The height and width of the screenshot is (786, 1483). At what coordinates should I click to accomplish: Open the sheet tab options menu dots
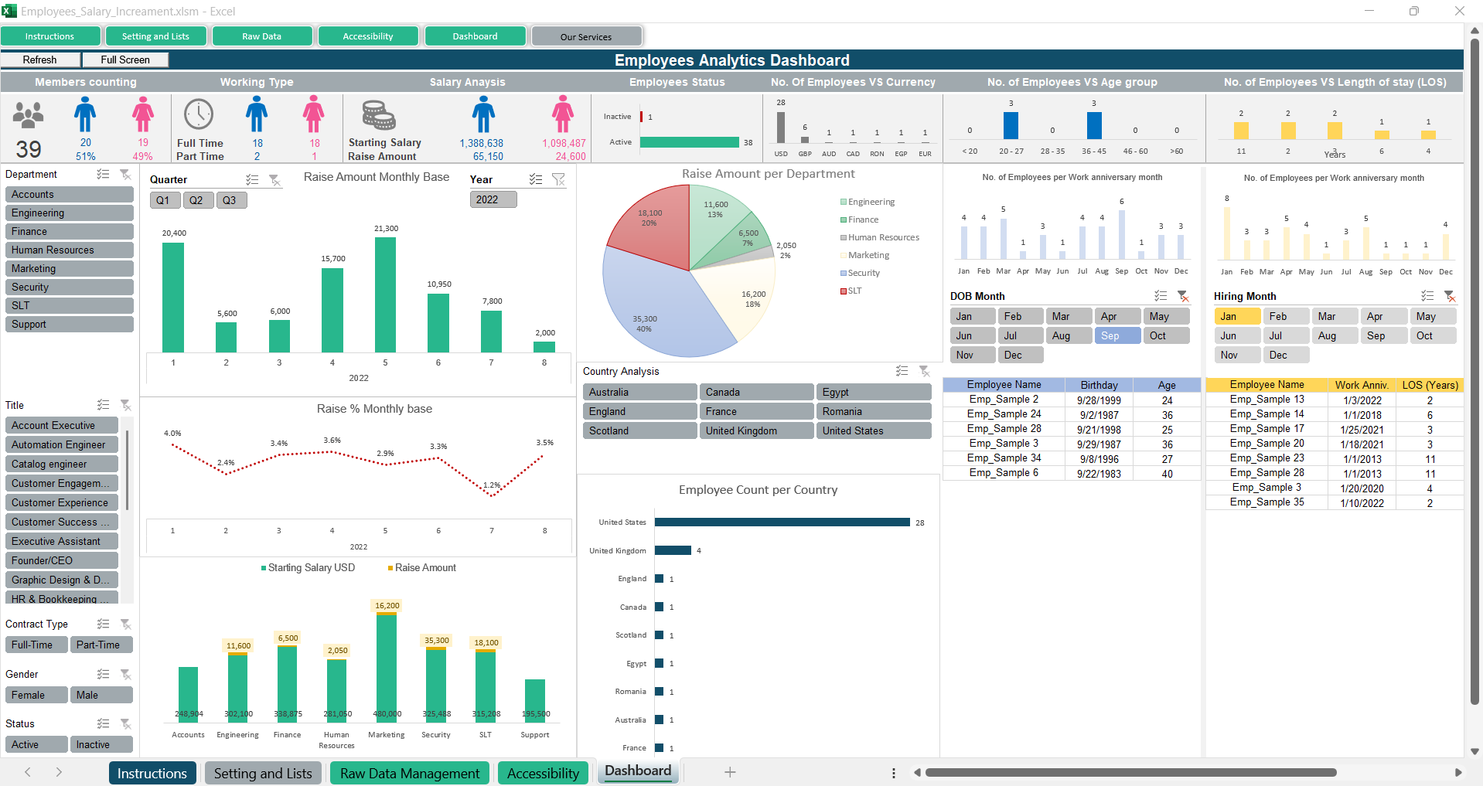pos(893,773)
